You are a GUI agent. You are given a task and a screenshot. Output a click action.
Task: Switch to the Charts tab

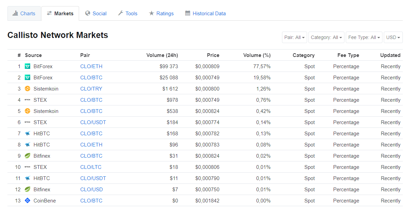coord(24,14)
